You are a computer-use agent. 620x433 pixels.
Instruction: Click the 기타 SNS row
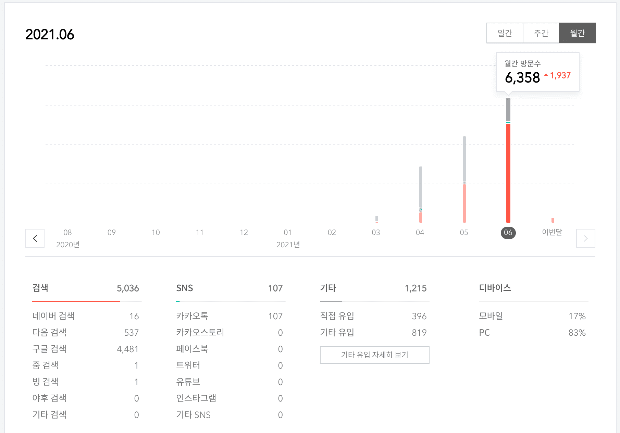[x=230, y=415]
